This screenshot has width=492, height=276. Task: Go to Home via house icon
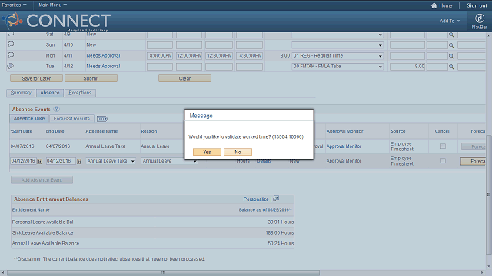tap(434, 5)
